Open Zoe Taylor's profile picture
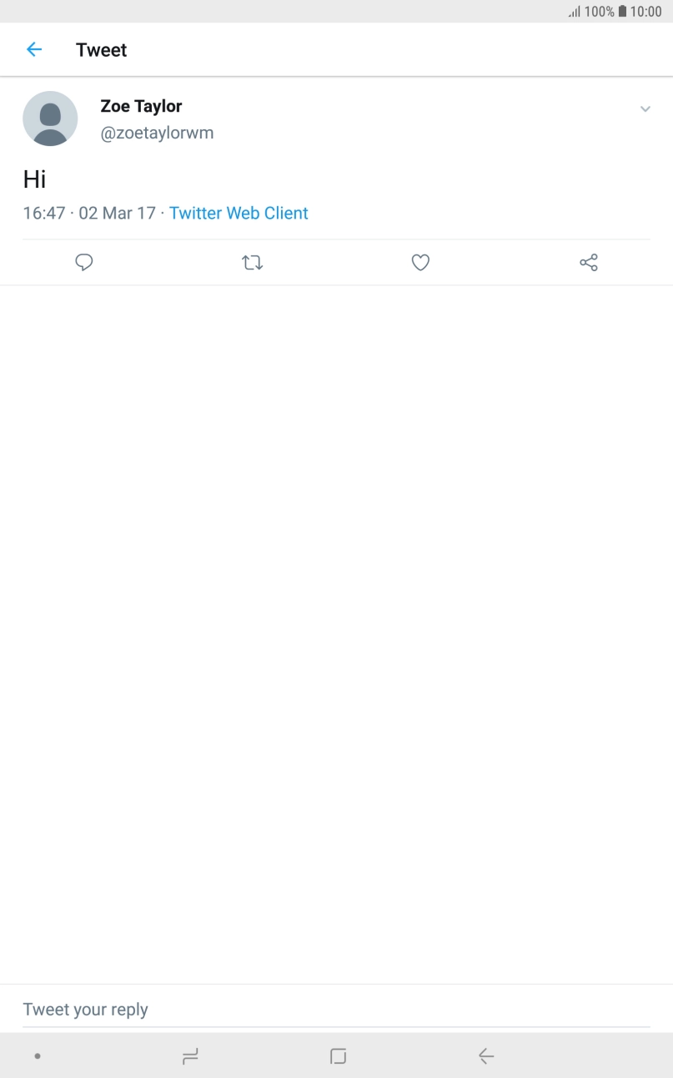Image resolution: width=673 pixels, height=1078 pixels. [50, 118]
